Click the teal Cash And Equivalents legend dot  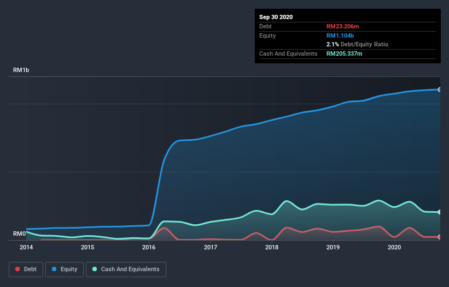click(x=95, y=269)
